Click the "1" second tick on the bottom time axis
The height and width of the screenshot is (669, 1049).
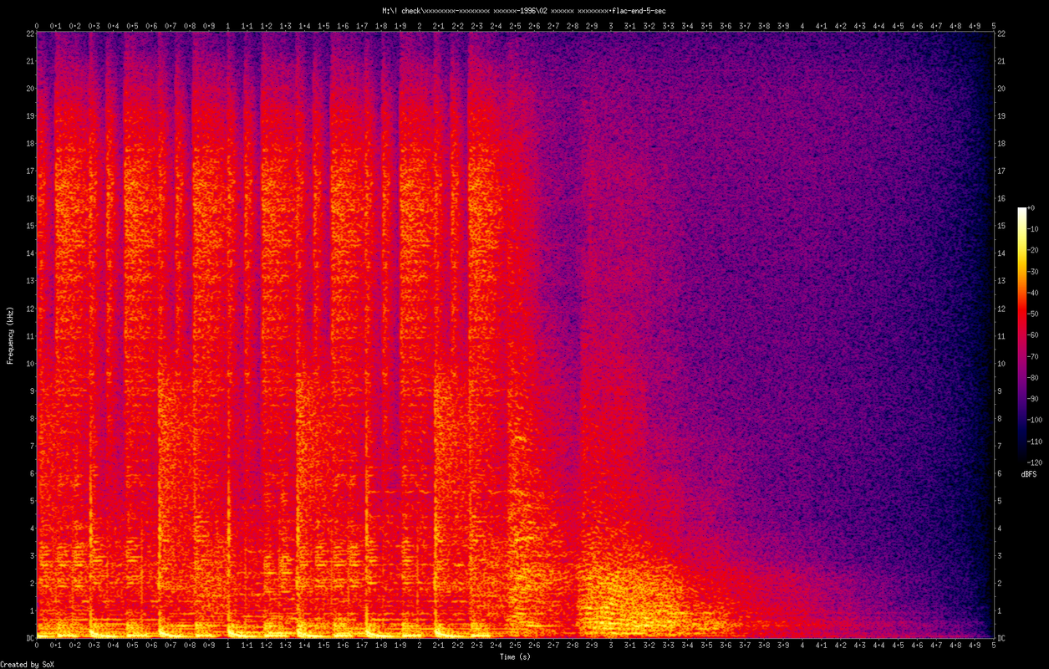pos(228,646)
